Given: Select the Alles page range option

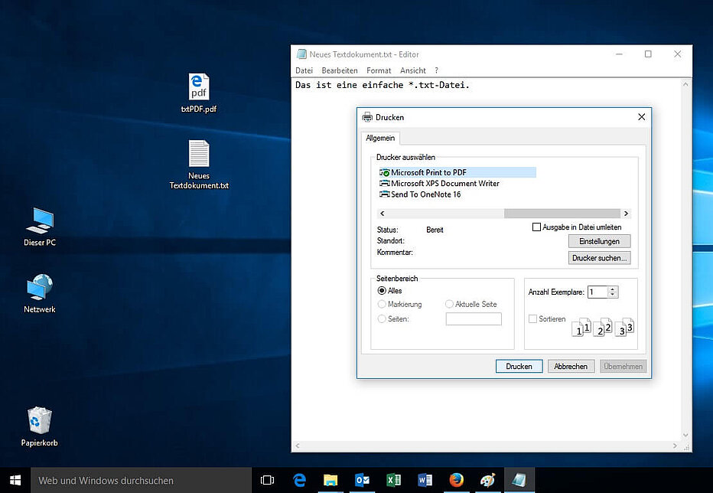Looking at the screenshot, I should coord(382,290).
